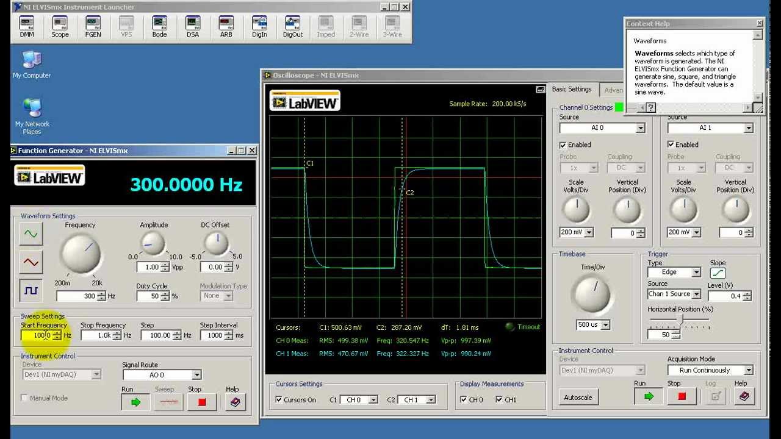The image size is (781, 439).
Task: Toggle CH 0 display measurements checkbox
Action: (x=464, y=400)
